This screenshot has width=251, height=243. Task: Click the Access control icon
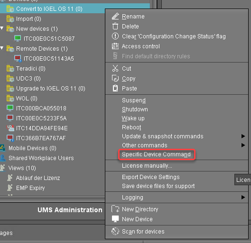click(x=115, y=46)
